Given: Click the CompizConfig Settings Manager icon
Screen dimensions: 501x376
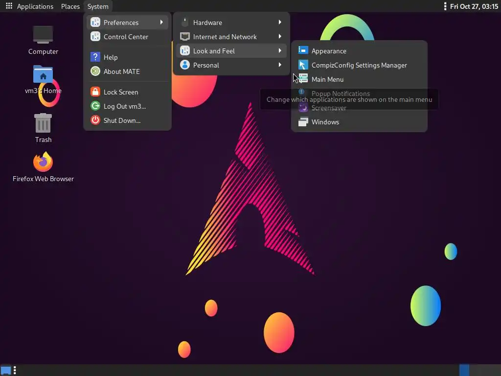Looking at the screenshot, I should coord(303,65).
